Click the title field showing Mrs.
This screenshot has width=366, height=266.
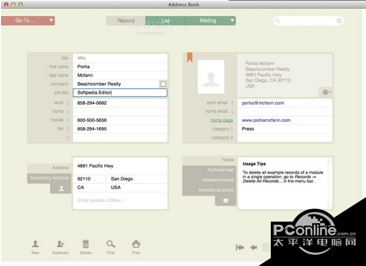pos(120,58)
